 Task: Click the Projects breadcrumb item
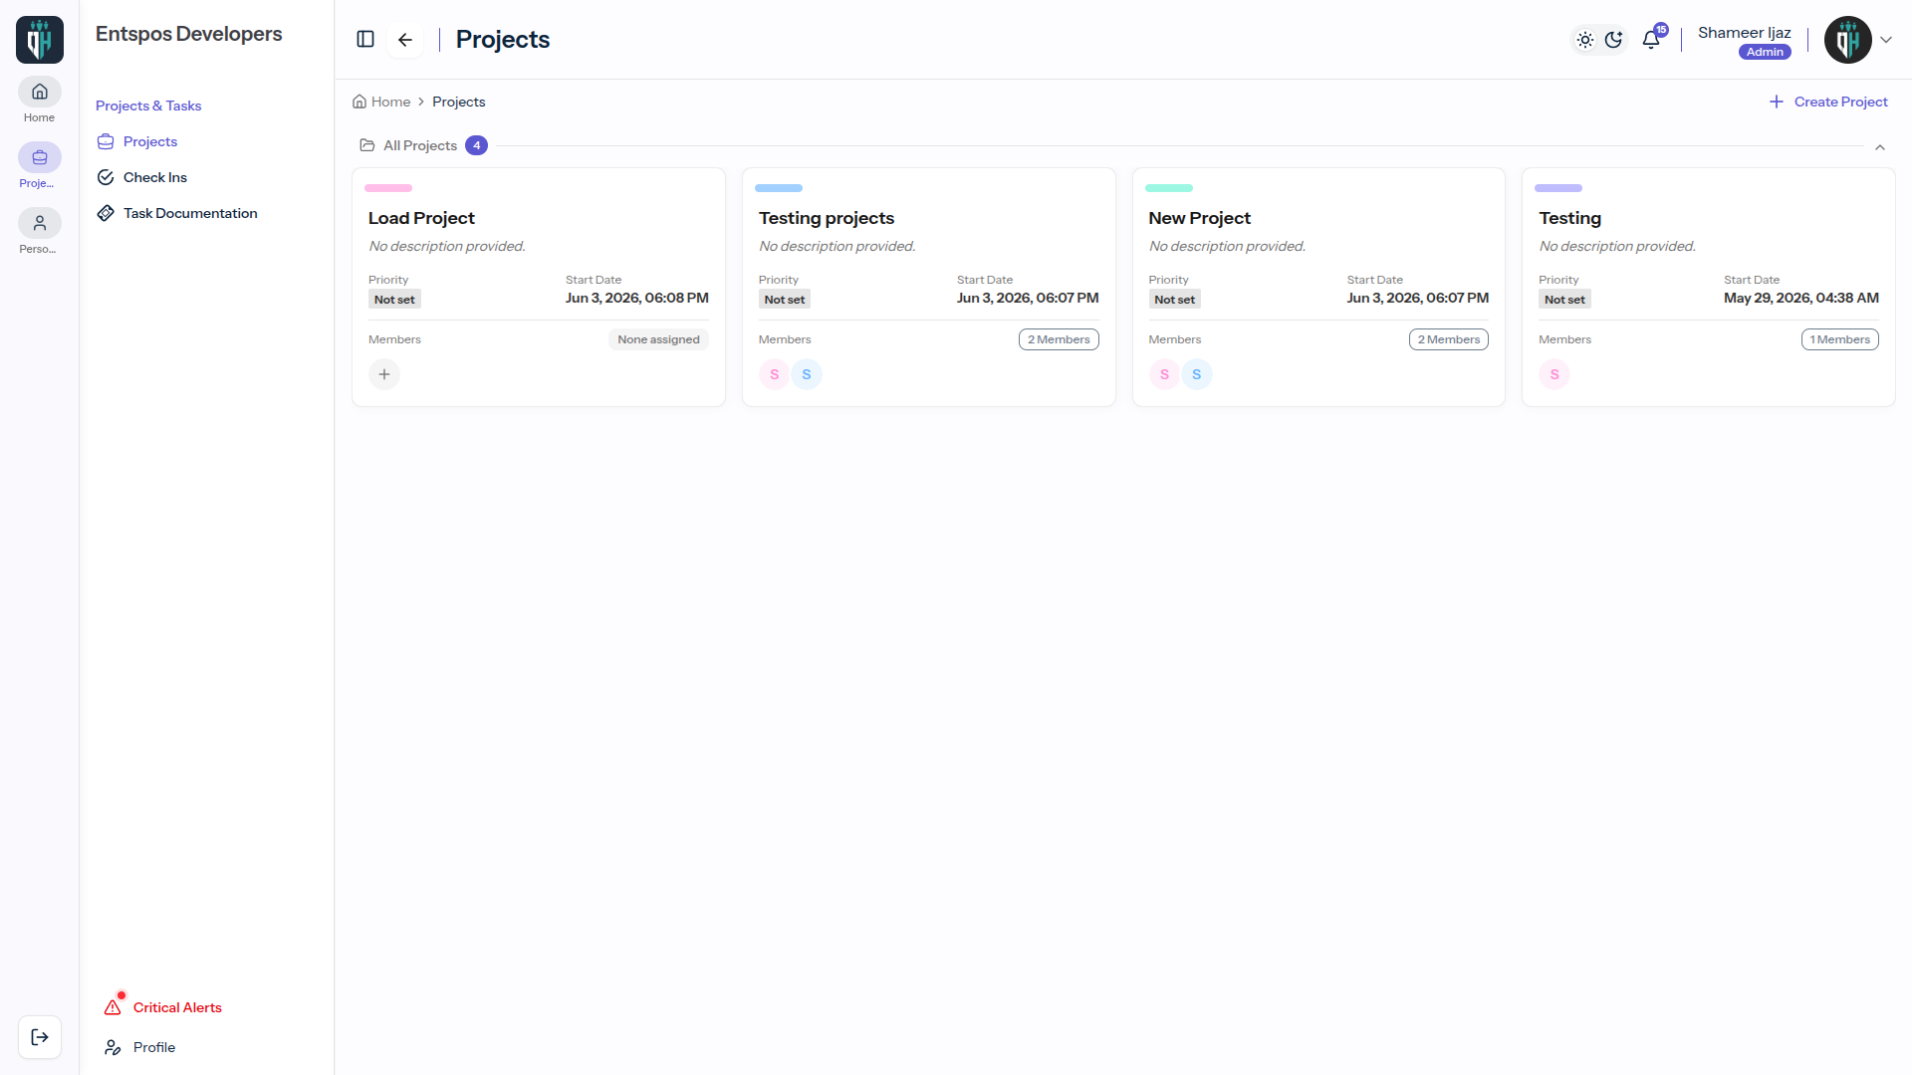[459, 102]
